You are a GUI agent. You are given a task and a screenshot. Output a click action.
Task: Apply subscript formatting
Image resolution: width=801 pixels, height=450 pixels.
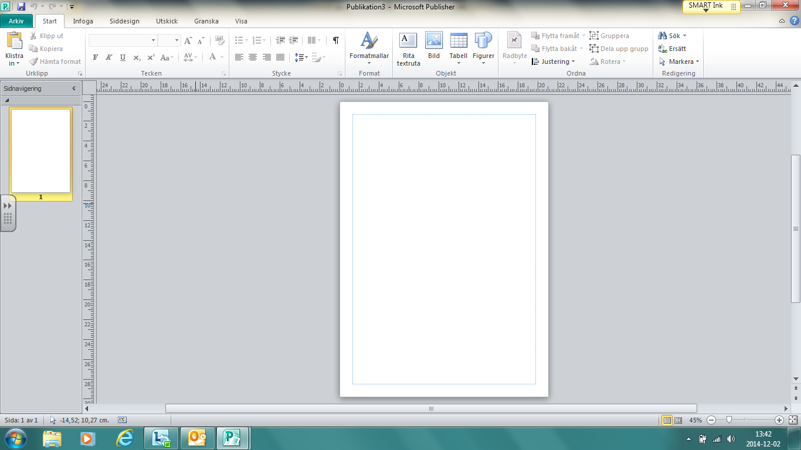(x=137, y=57)
